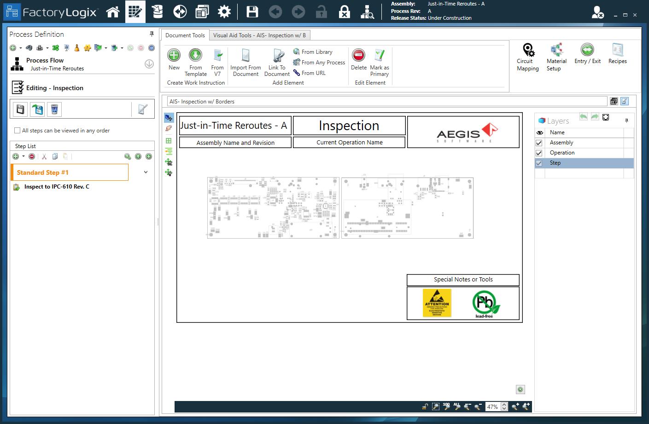Viewport: 649px width, 424px height.
Task: Click the Link To Document icon
Action: [277, 56]
